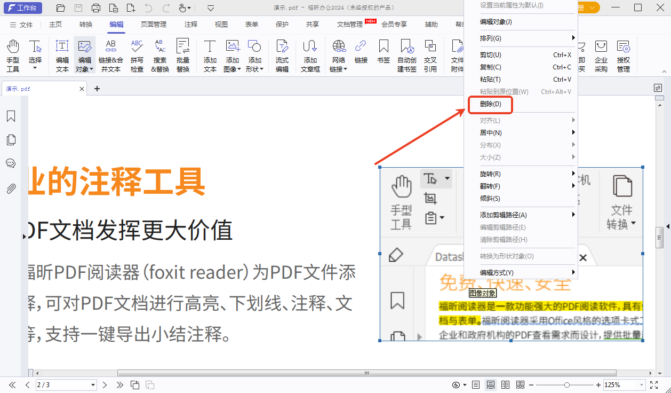Click the 工作台 button
Viewport: 671px width, 393px height.
coord(23,8)
